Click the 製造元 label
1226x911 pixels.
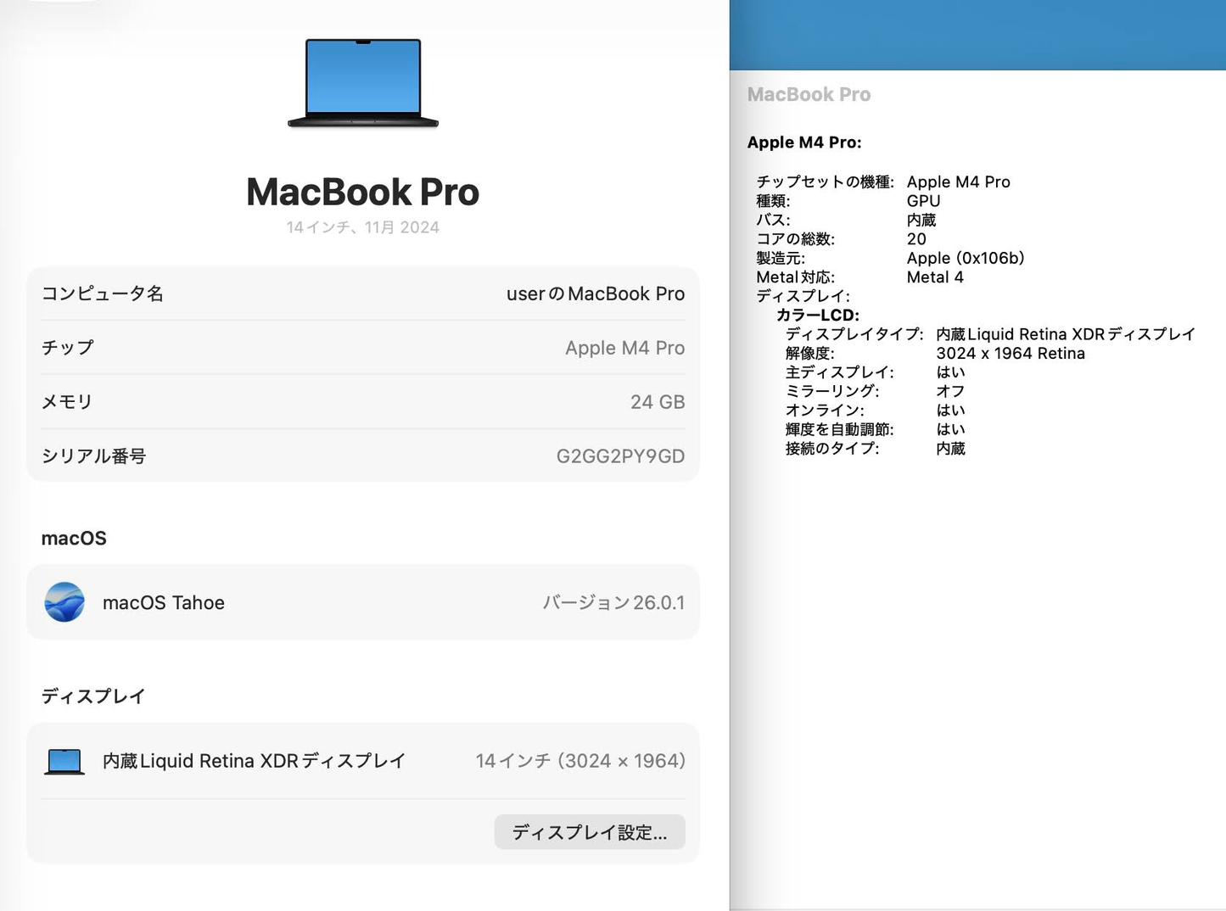[x=781, y=259]
